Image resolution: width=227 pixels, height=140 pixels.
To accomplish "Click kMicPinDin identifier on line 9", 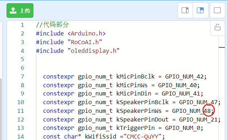I will [134, 94].
